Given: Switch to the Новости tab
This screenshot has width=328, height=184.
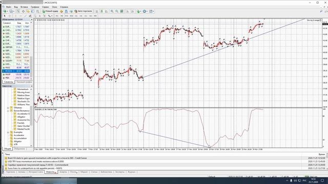Looking at the screenshot, I should pos(51,172).
